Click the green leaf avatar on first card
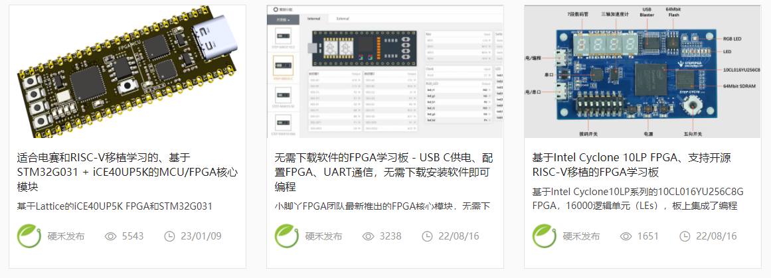 pyautogui.click(x=29, y=236)
